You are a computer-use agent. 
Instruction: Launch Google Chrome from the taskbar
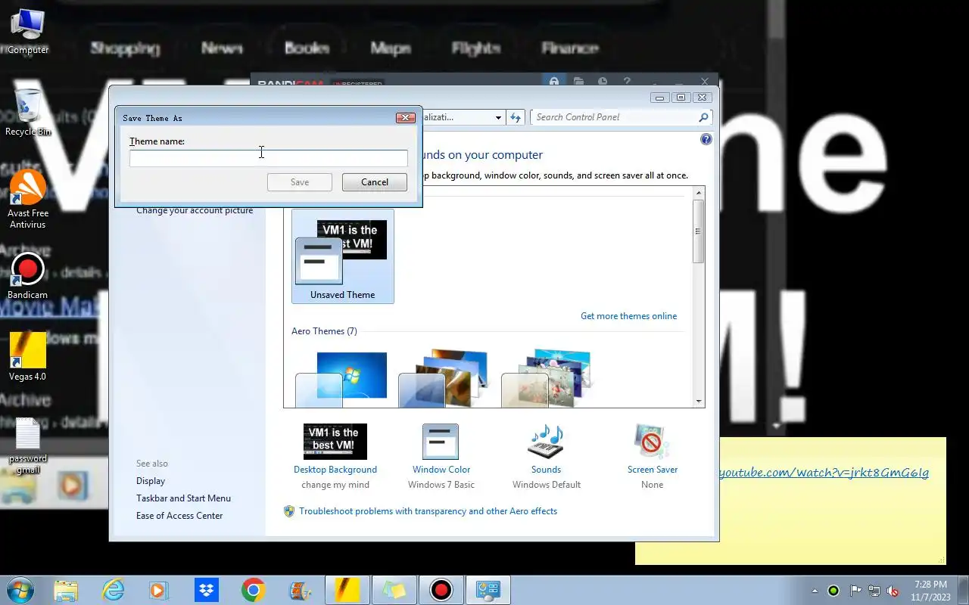coord(254,590)
